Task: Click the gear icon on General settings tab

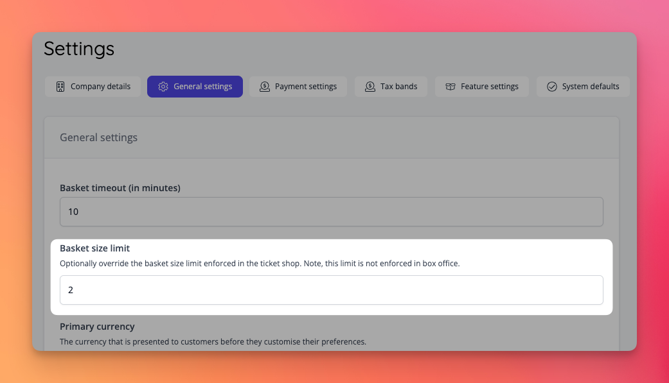Action: point(163,86)
